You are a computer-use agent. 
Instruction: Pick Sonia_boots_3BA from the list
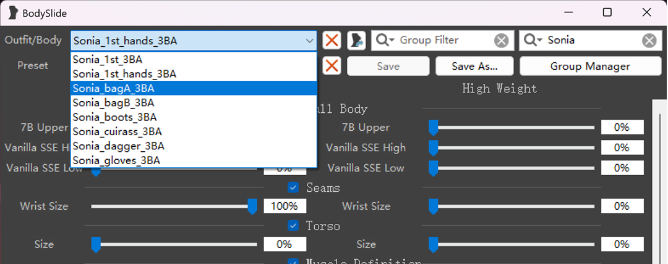click(x=114, y=117)
